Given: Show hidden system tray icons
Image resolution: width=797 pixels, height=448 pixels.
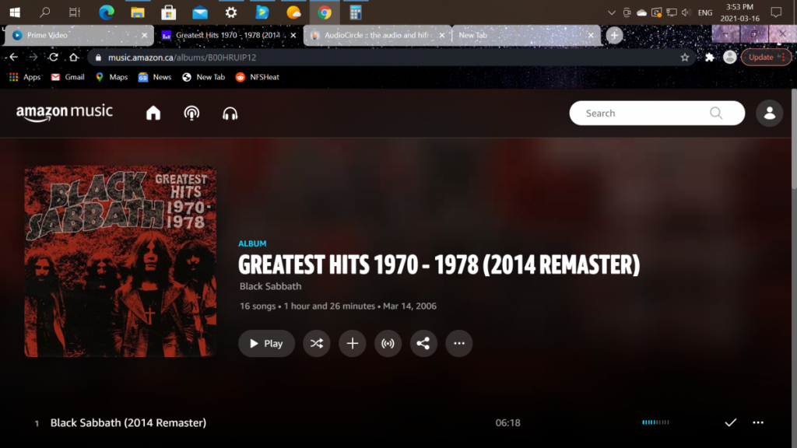Looking at the screenshot, I should pyautogui.click(x=612, y=12).
